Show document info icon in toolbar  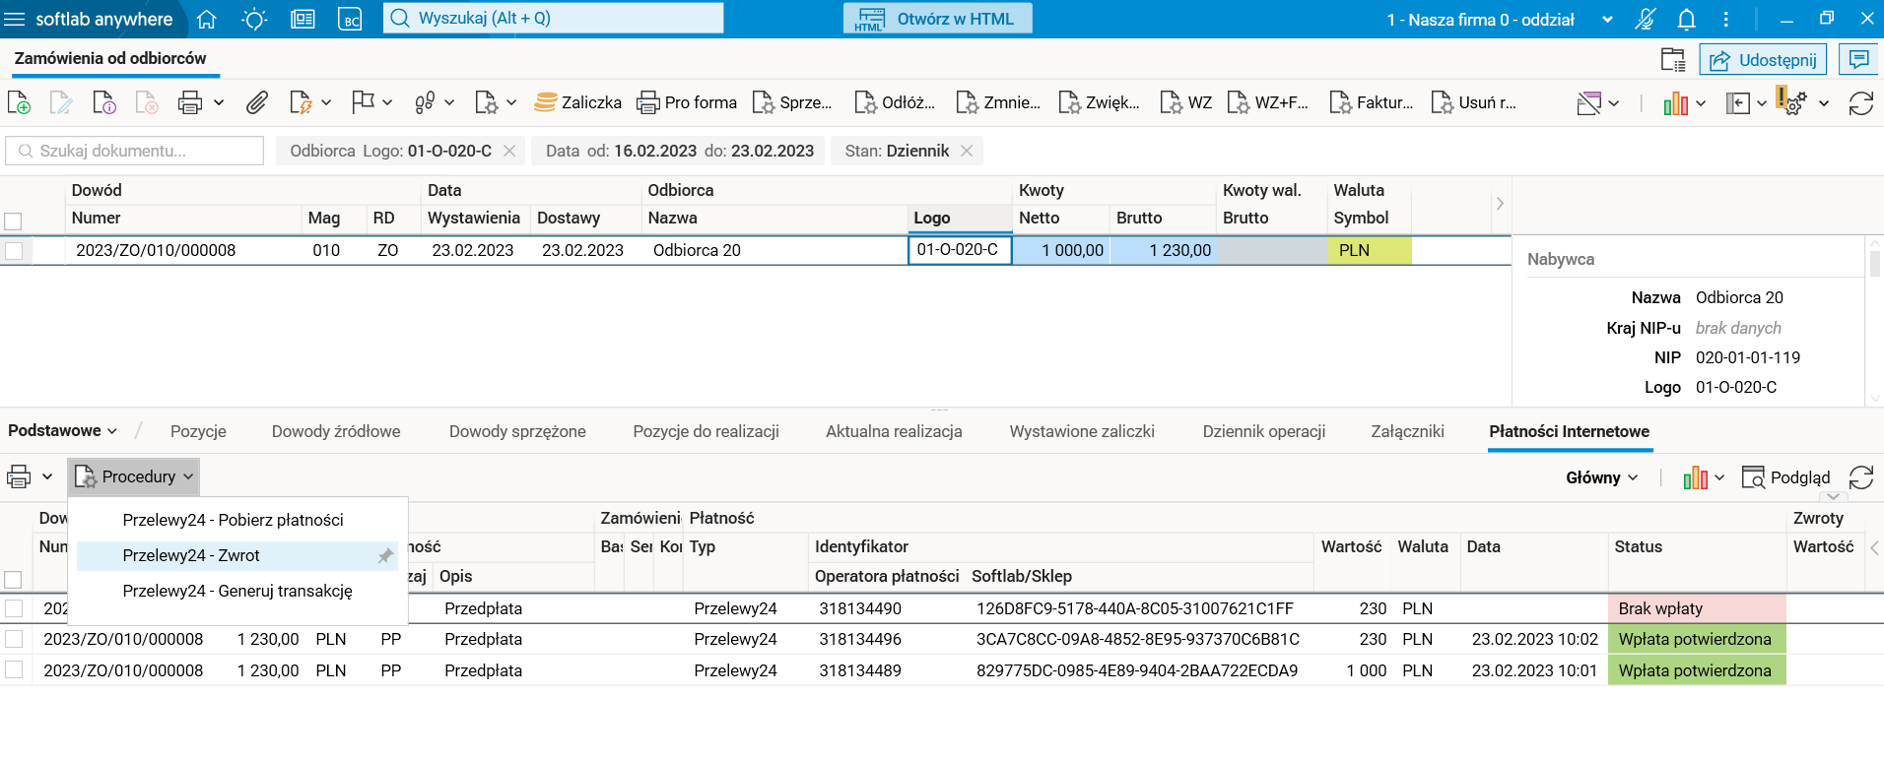point(104,102)
